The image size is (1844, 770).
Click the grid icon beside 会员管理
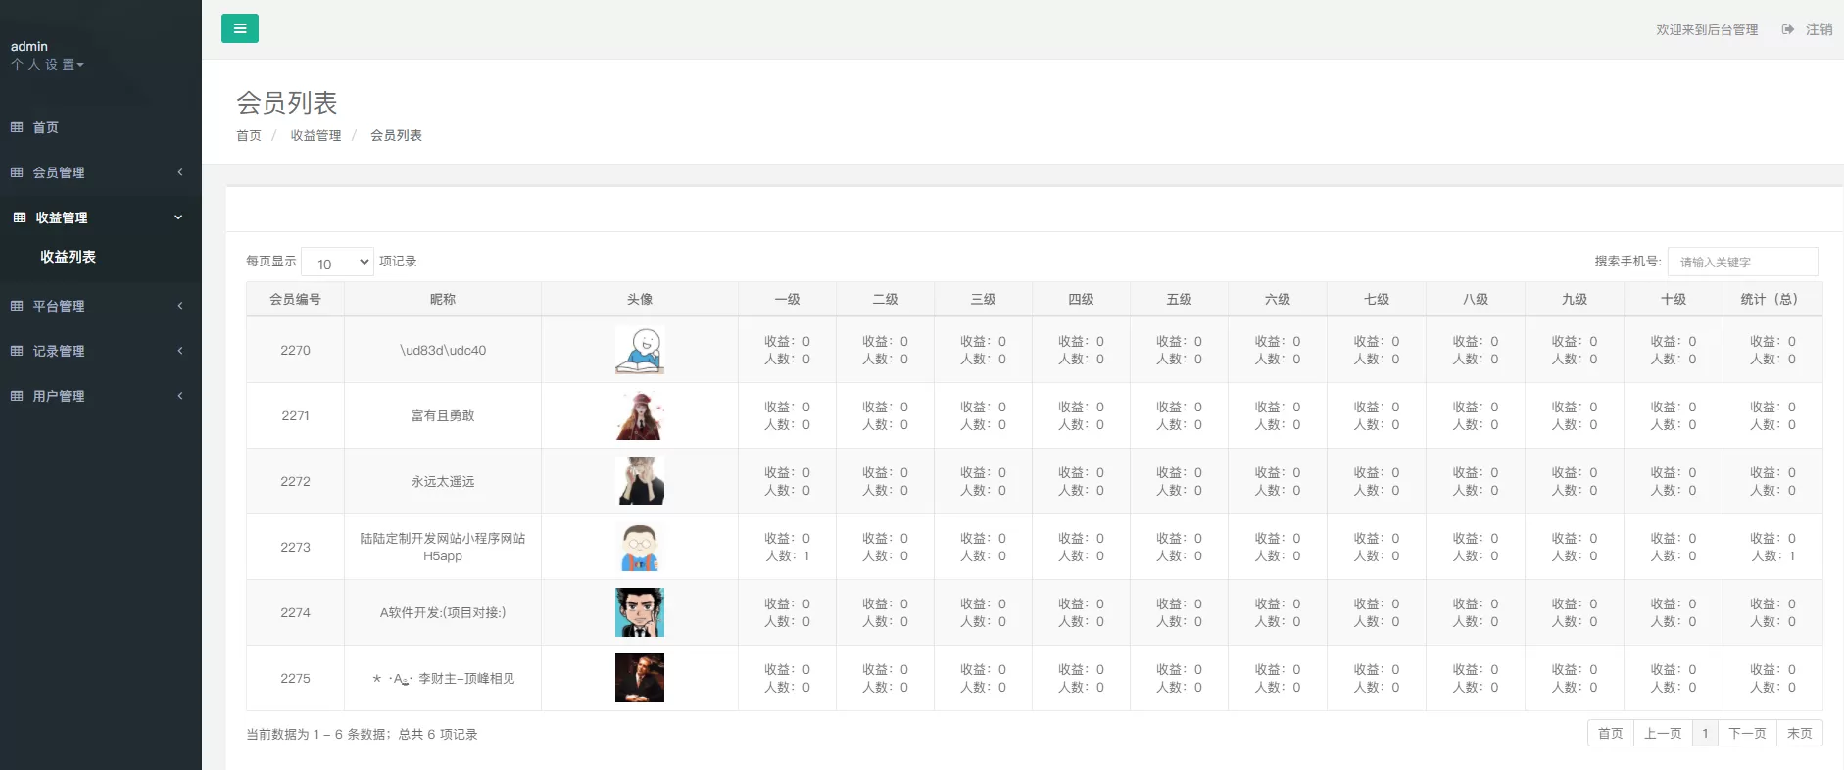coord(17,172)
